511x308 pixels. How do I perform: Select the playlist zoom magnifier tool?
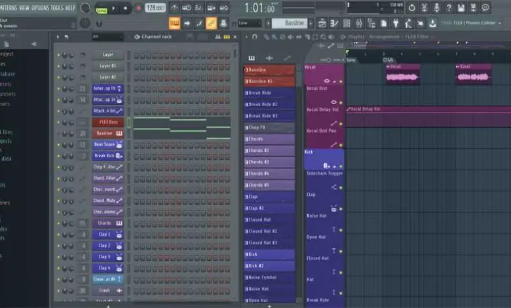[x=323, y=37]
